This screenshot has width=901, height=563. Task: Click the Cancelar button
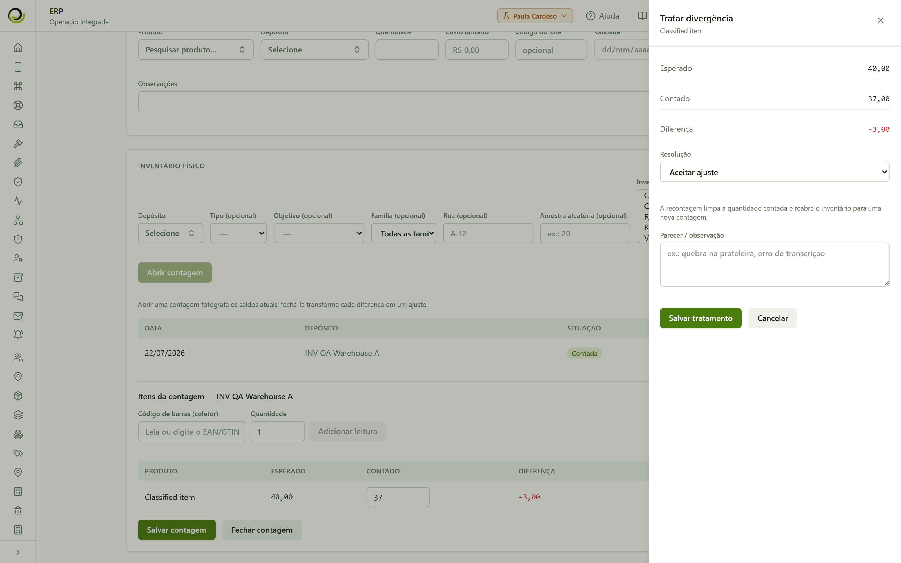click(x=773, y=318)
